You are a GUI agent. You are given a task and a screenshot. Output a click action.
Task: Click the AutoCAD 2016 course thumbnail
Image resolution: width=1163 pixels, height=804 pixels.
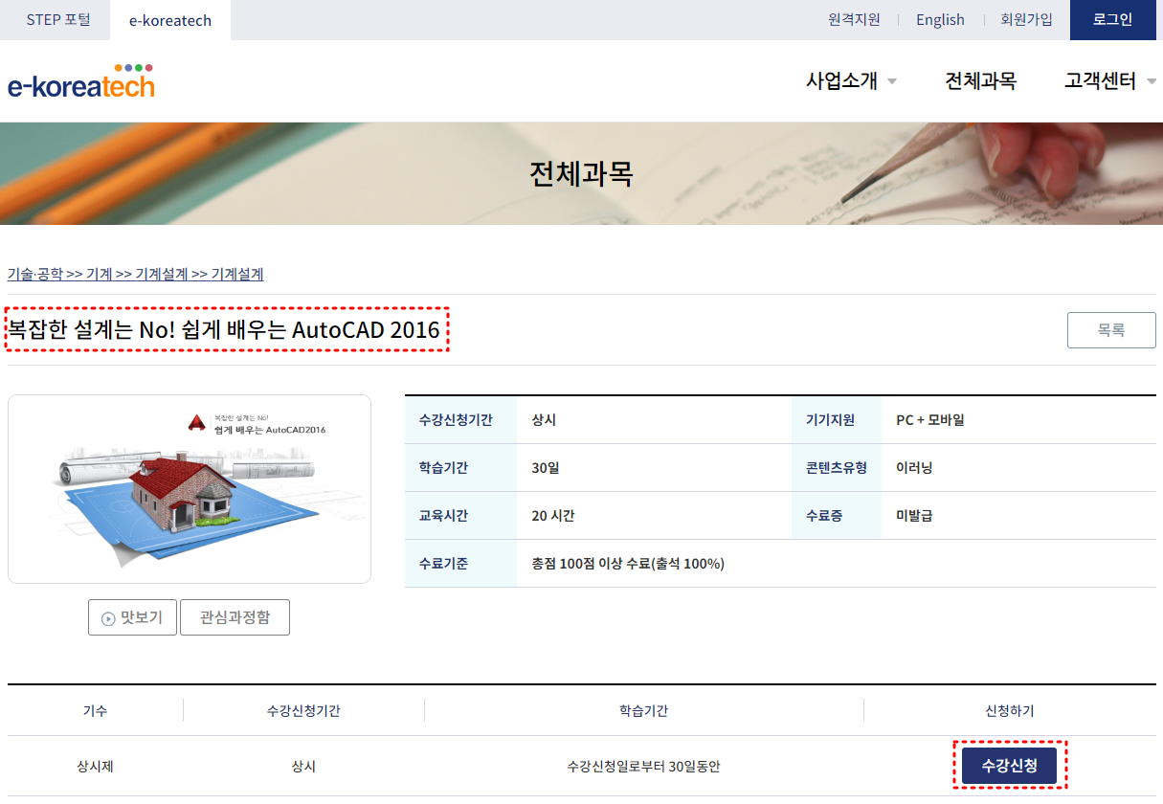190,489
